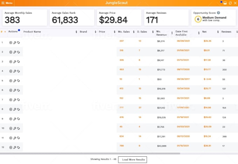Viewport: 238px width, 164px height.
Task: Open the hamburger Menu
Action: (7, 3)
